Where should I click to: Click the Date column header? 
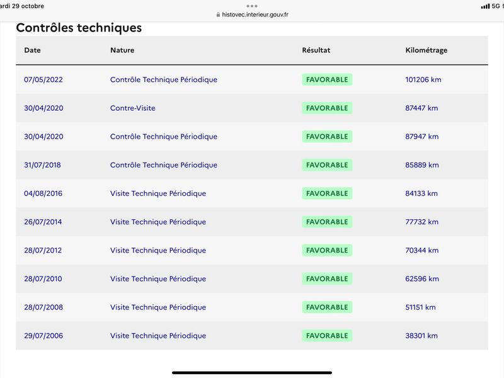(33, 50)
